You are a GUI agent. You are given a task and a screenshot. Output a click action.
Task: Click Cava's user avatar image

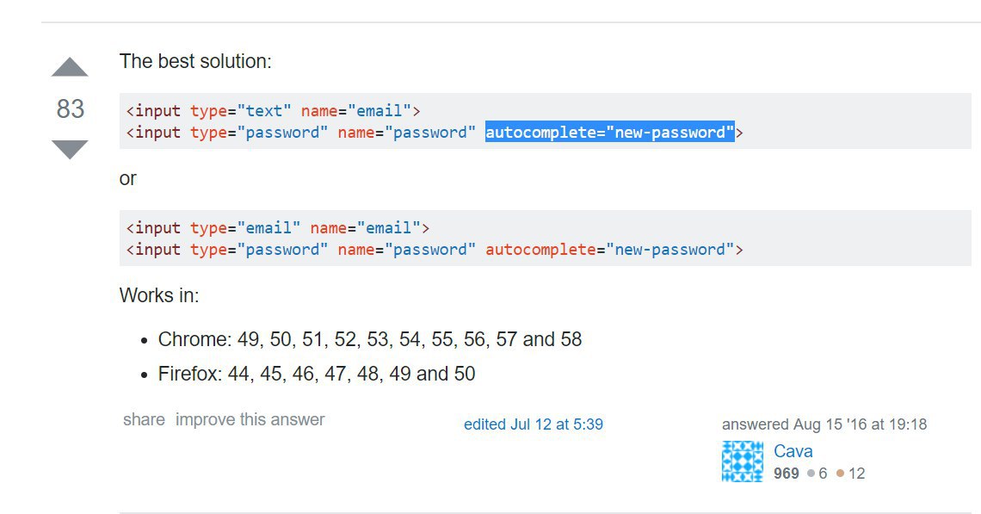pyautogui.click(x=742, y=461)
